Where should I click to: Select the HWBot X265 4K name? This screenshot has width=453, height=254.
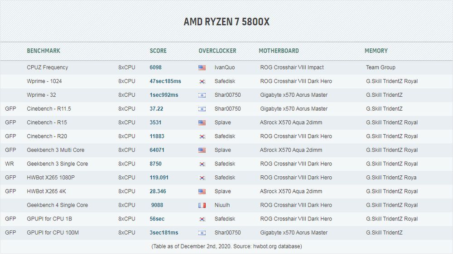click(46, 192)
